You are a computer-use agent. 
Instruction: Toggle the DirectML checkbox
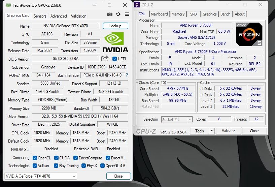point(108,158)
